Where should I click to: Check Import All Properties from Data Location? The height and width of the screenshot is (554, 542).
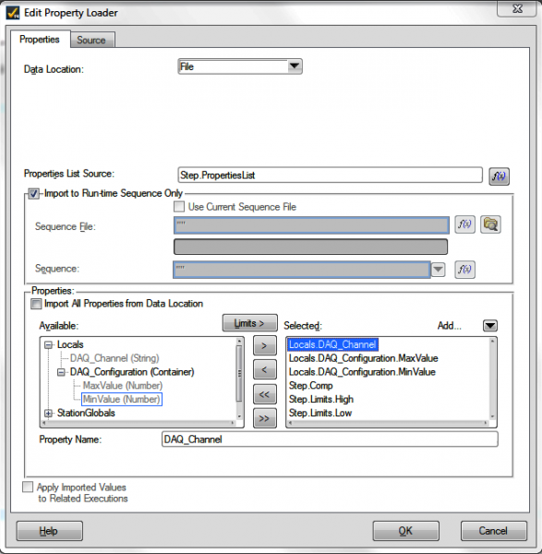[x=36, y=304]
